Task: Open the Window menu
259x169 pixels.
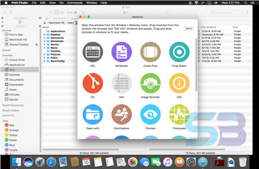Action: point(92,3)
